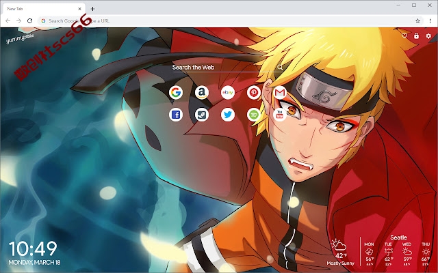Click the current 42° weather icon
This screenshot has width=438, height=273.
tap(339, 245)
